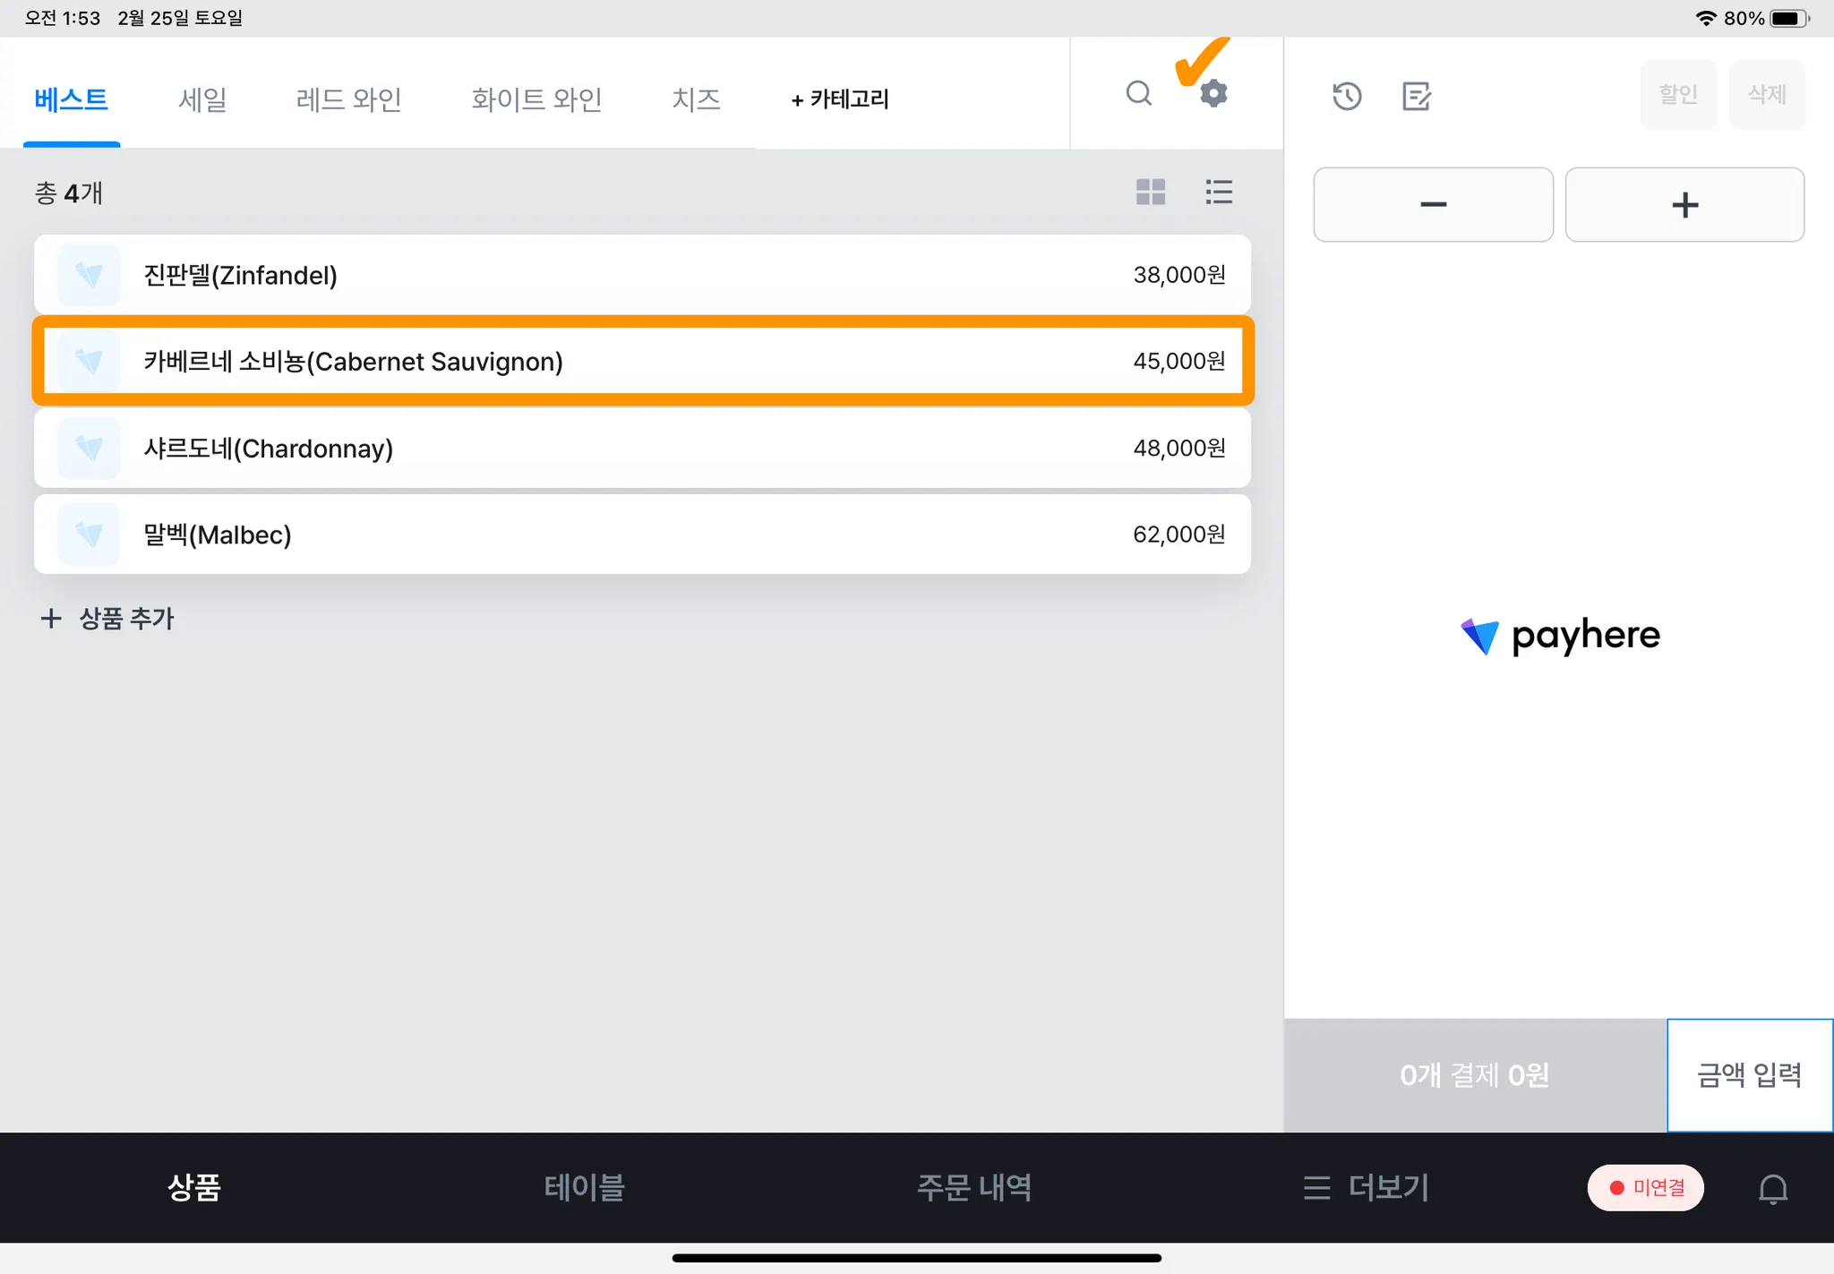The image size is (1834, 1274).
Task: Switch to grid view layout
Action: 1151,192
